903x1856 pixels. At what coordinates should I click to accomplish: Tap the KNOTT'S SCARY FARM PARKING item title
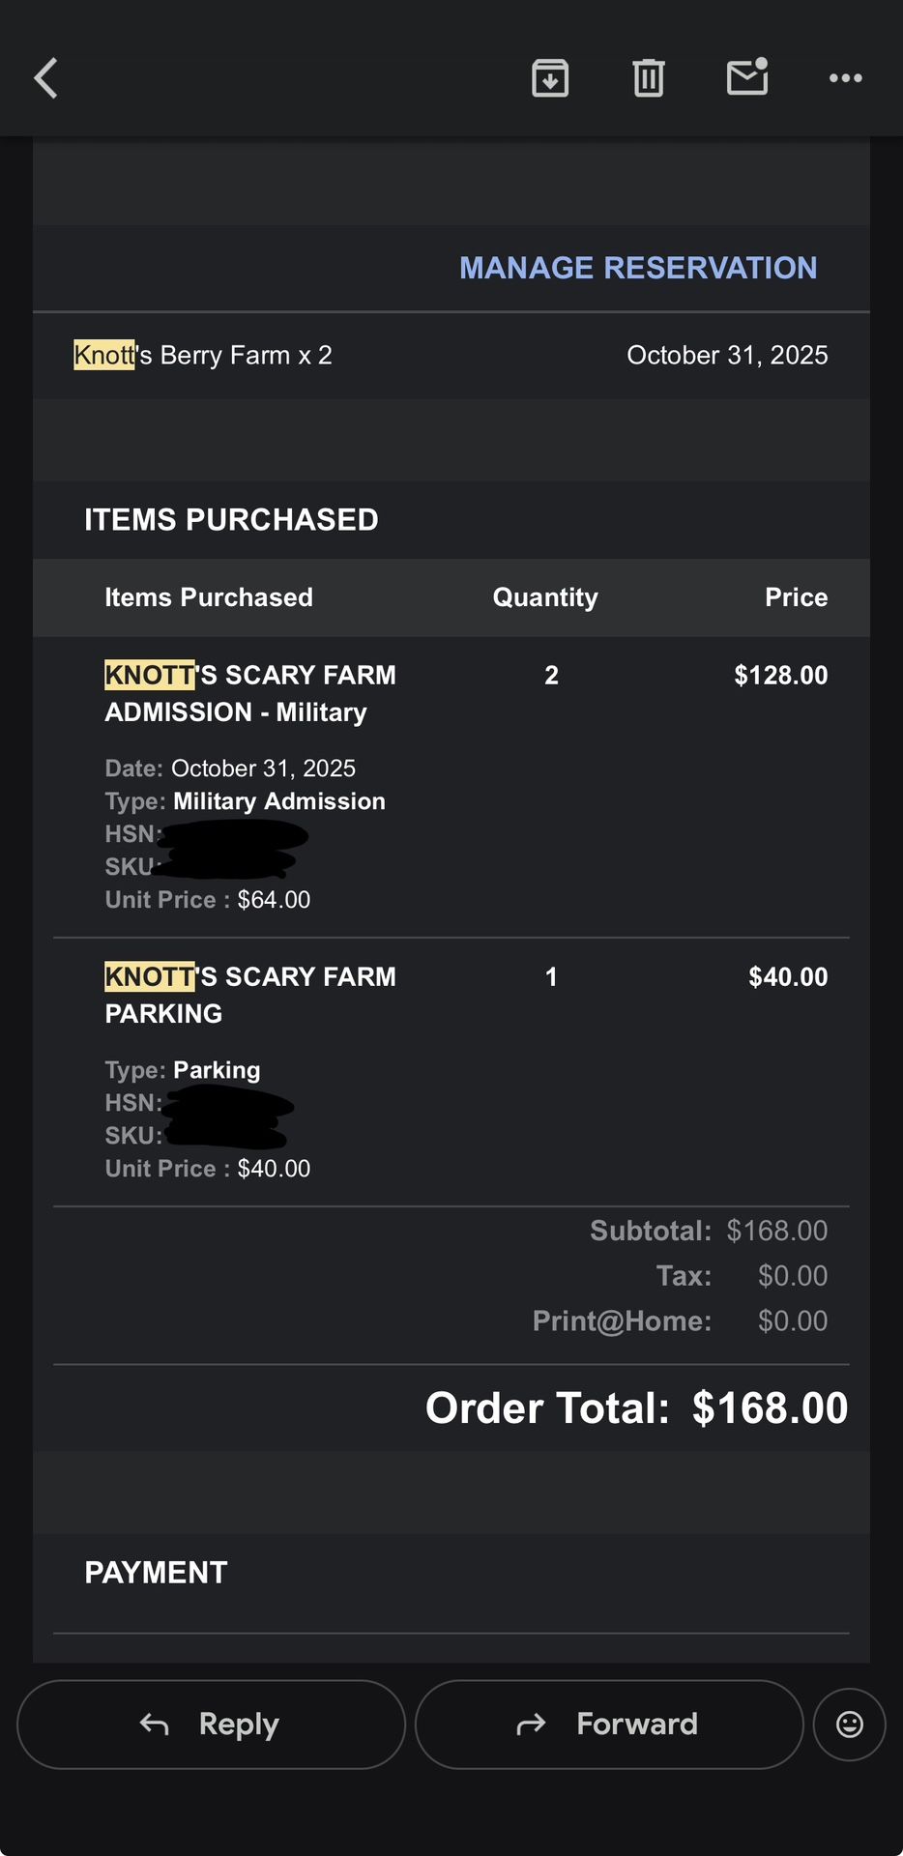pos(249,995)
